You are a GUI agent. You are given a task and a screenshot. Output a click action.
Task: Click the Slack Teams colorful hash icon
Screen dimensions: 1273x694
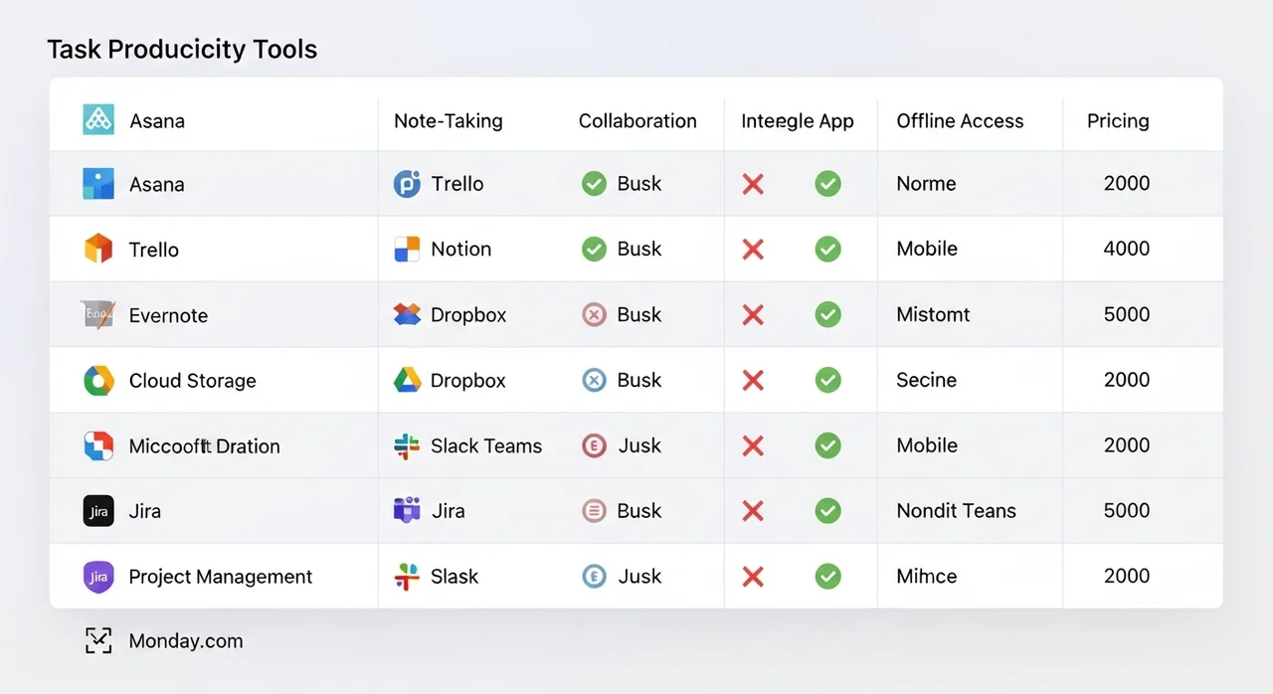pos(407,446)
